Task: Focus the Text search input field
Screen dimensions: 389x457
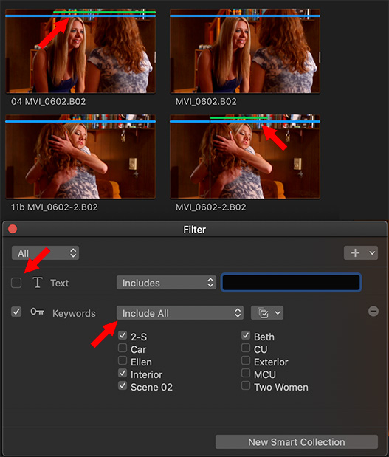Action: [x=291, y=283]
